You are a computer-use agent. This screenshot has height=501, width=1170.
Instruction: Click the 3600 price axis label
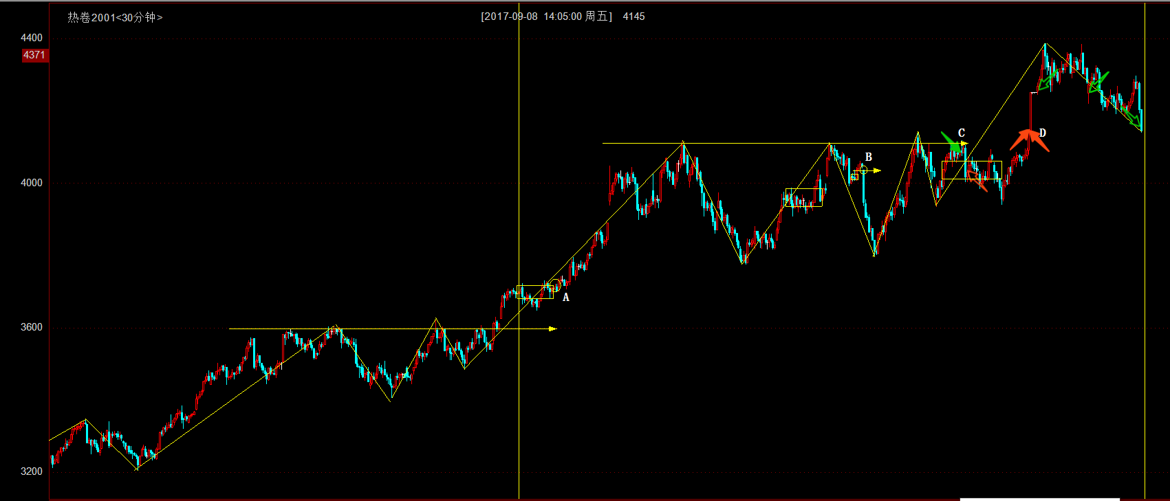tap(32, 327)
